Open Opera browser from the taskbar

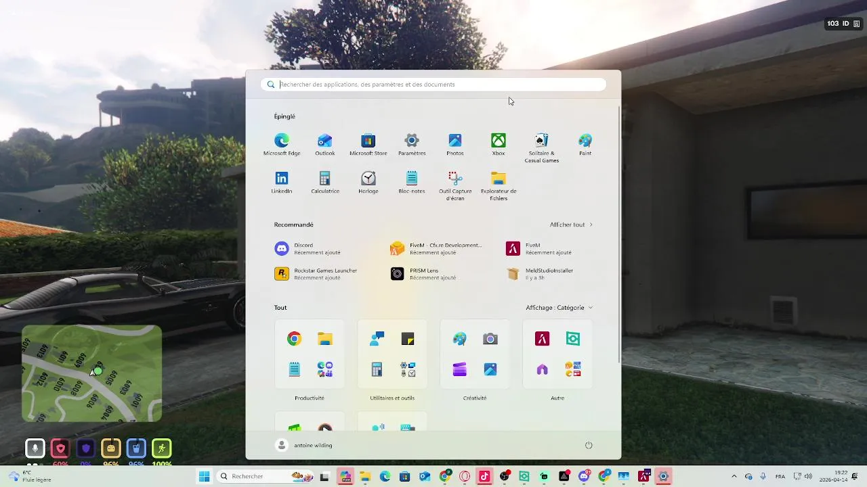pyautogui.click(x=465, y=476)
